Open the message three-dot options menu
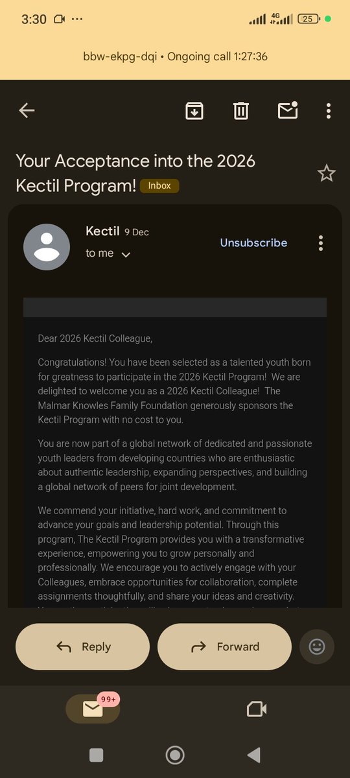 tap(320, 243)
